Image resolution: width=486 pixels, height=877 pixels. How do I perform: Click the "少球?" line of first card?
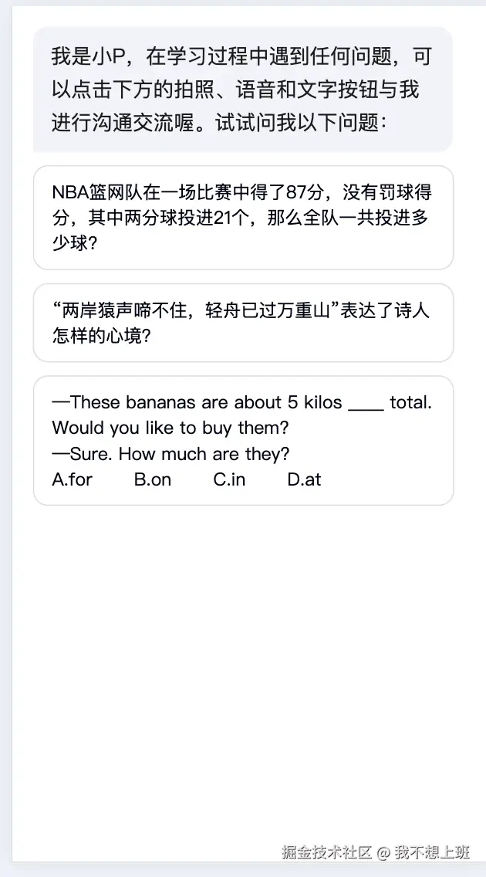click(x=75, y=243)
